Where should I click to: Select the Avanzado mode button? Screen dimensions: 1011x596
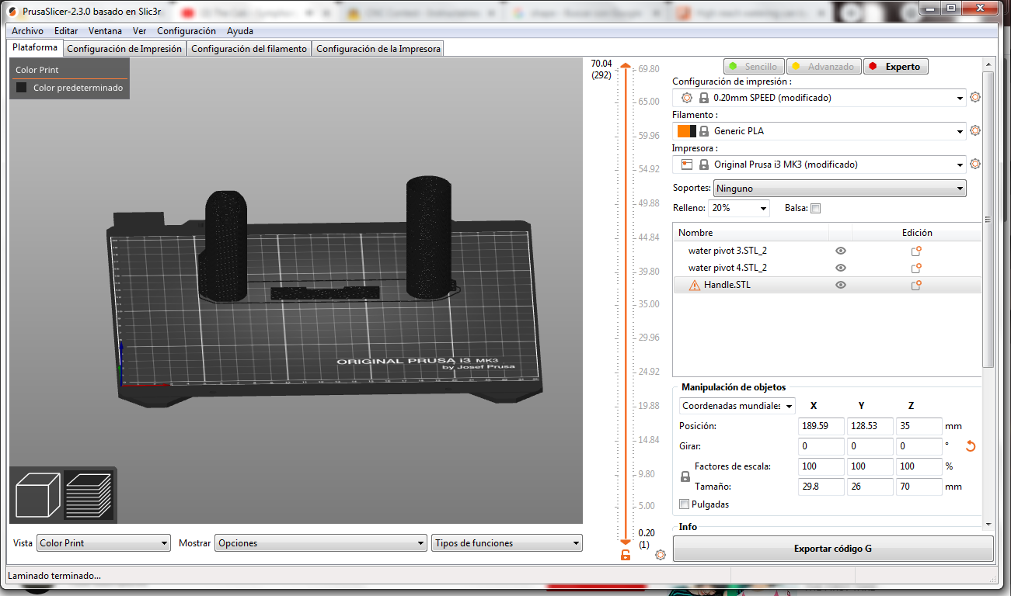(x=823, y=67)
